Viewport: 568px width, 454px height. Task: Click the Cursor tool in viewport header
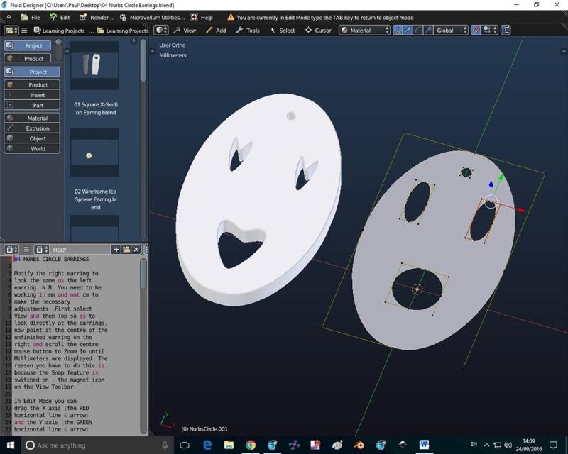click(318, 31)
